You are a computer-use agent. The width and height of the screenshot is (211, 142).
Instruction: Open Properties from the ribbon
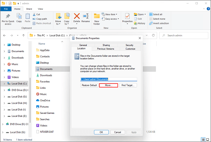pyautogui.click(x=128, y=17)
